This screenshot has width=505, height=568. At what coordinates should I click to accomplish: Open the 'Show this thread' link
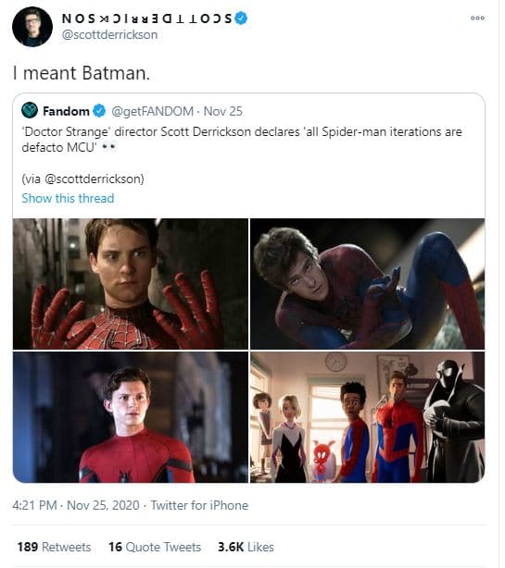coord(68,198)
